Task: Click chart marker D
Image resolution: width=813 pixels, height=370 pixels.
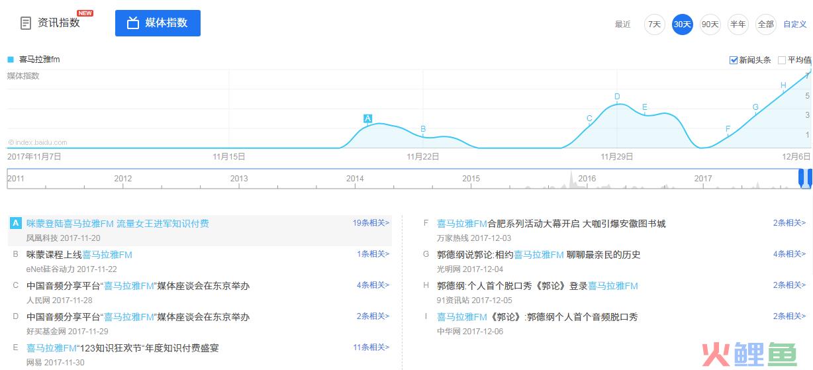Action: pos(617,97)
